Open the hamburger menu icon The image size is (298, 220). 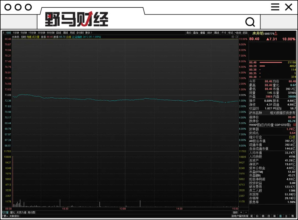pos(275,7)
